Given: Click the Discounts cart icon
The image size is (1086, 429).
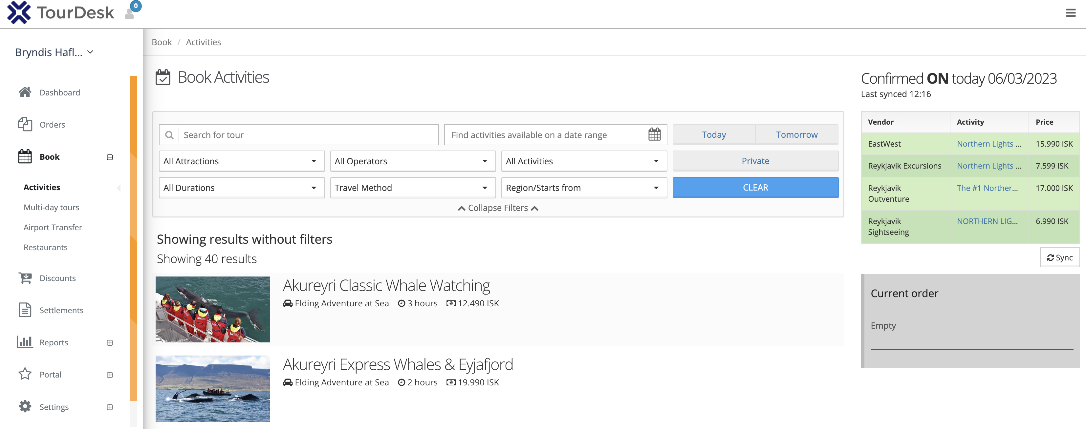Looking at the screenshot, I should [x=25, y=278].
